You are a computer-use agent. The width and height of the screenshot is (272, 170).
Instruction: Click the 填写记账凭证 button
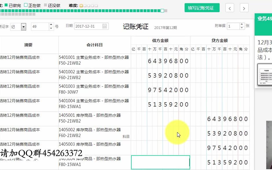point(202,8)
